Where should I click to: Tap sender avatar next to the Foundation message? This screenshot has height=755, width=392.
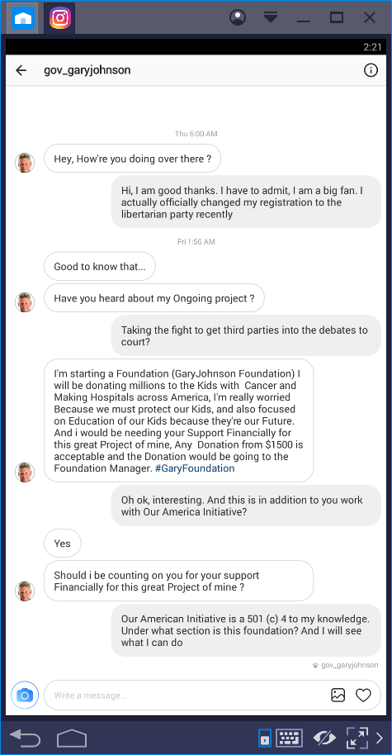click(x=25, y=472)
